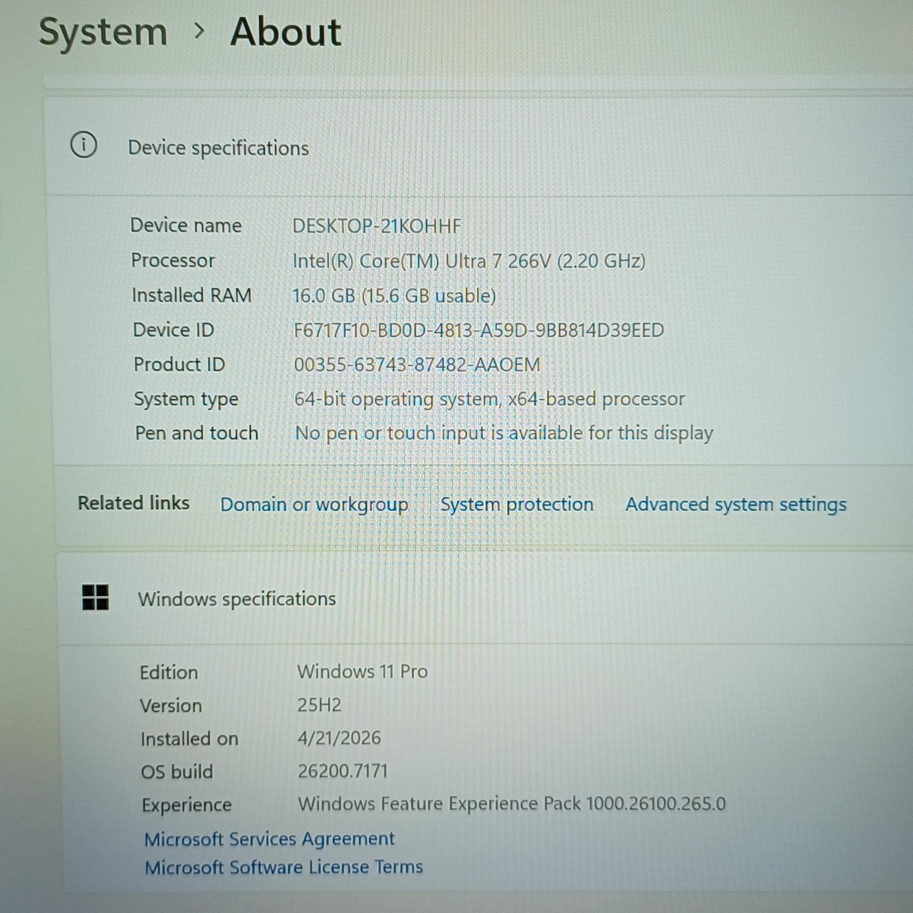Screen dimensions: 913x913
Task: Select Product ID 00355-63743-87482-AAOEM
Action: pyautogui.click(x=417, y=365)
